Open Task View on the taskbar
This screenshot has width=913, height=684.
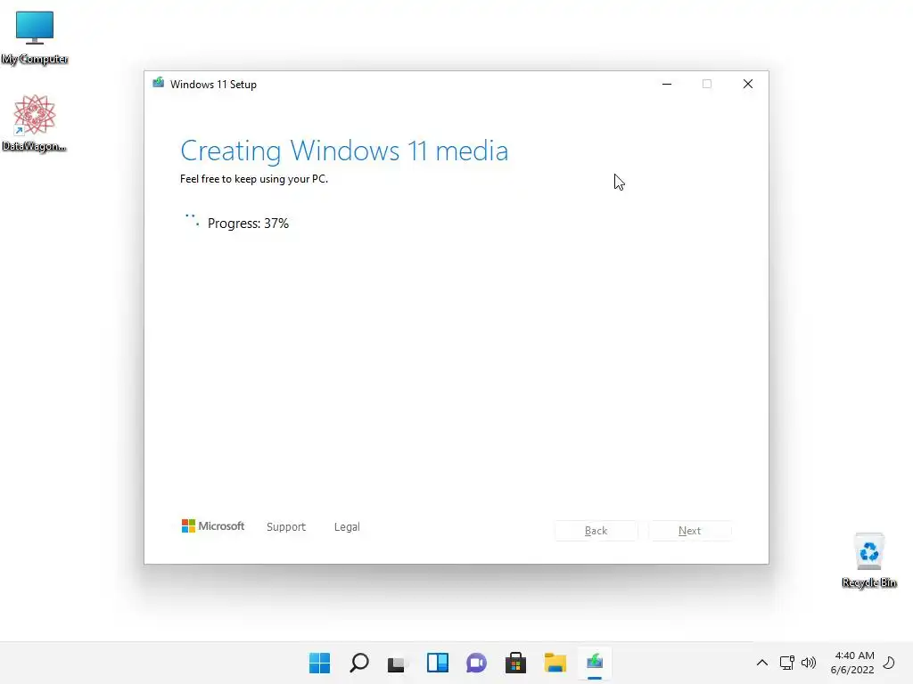pyautogui.click(x=397, y=663)
